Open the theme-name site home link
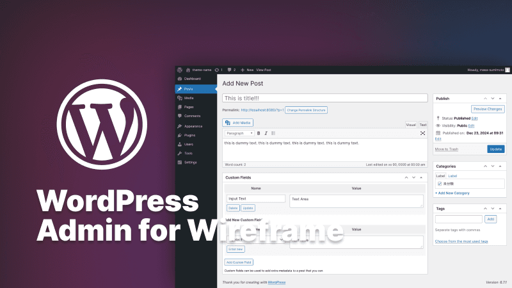512x288 pixels. [x=198, y=70]
